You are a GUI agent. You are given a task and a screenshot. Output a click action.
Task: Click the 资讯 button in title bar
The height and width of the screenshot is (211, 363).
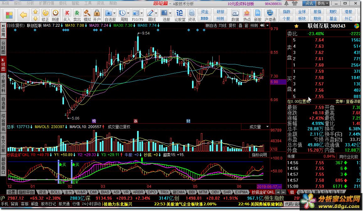[x=309, y=3]
